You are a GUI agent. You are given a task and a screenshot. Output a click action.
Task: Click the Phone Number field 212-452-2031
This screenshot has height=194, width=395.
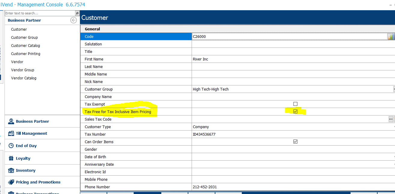(x=293, y=187)
